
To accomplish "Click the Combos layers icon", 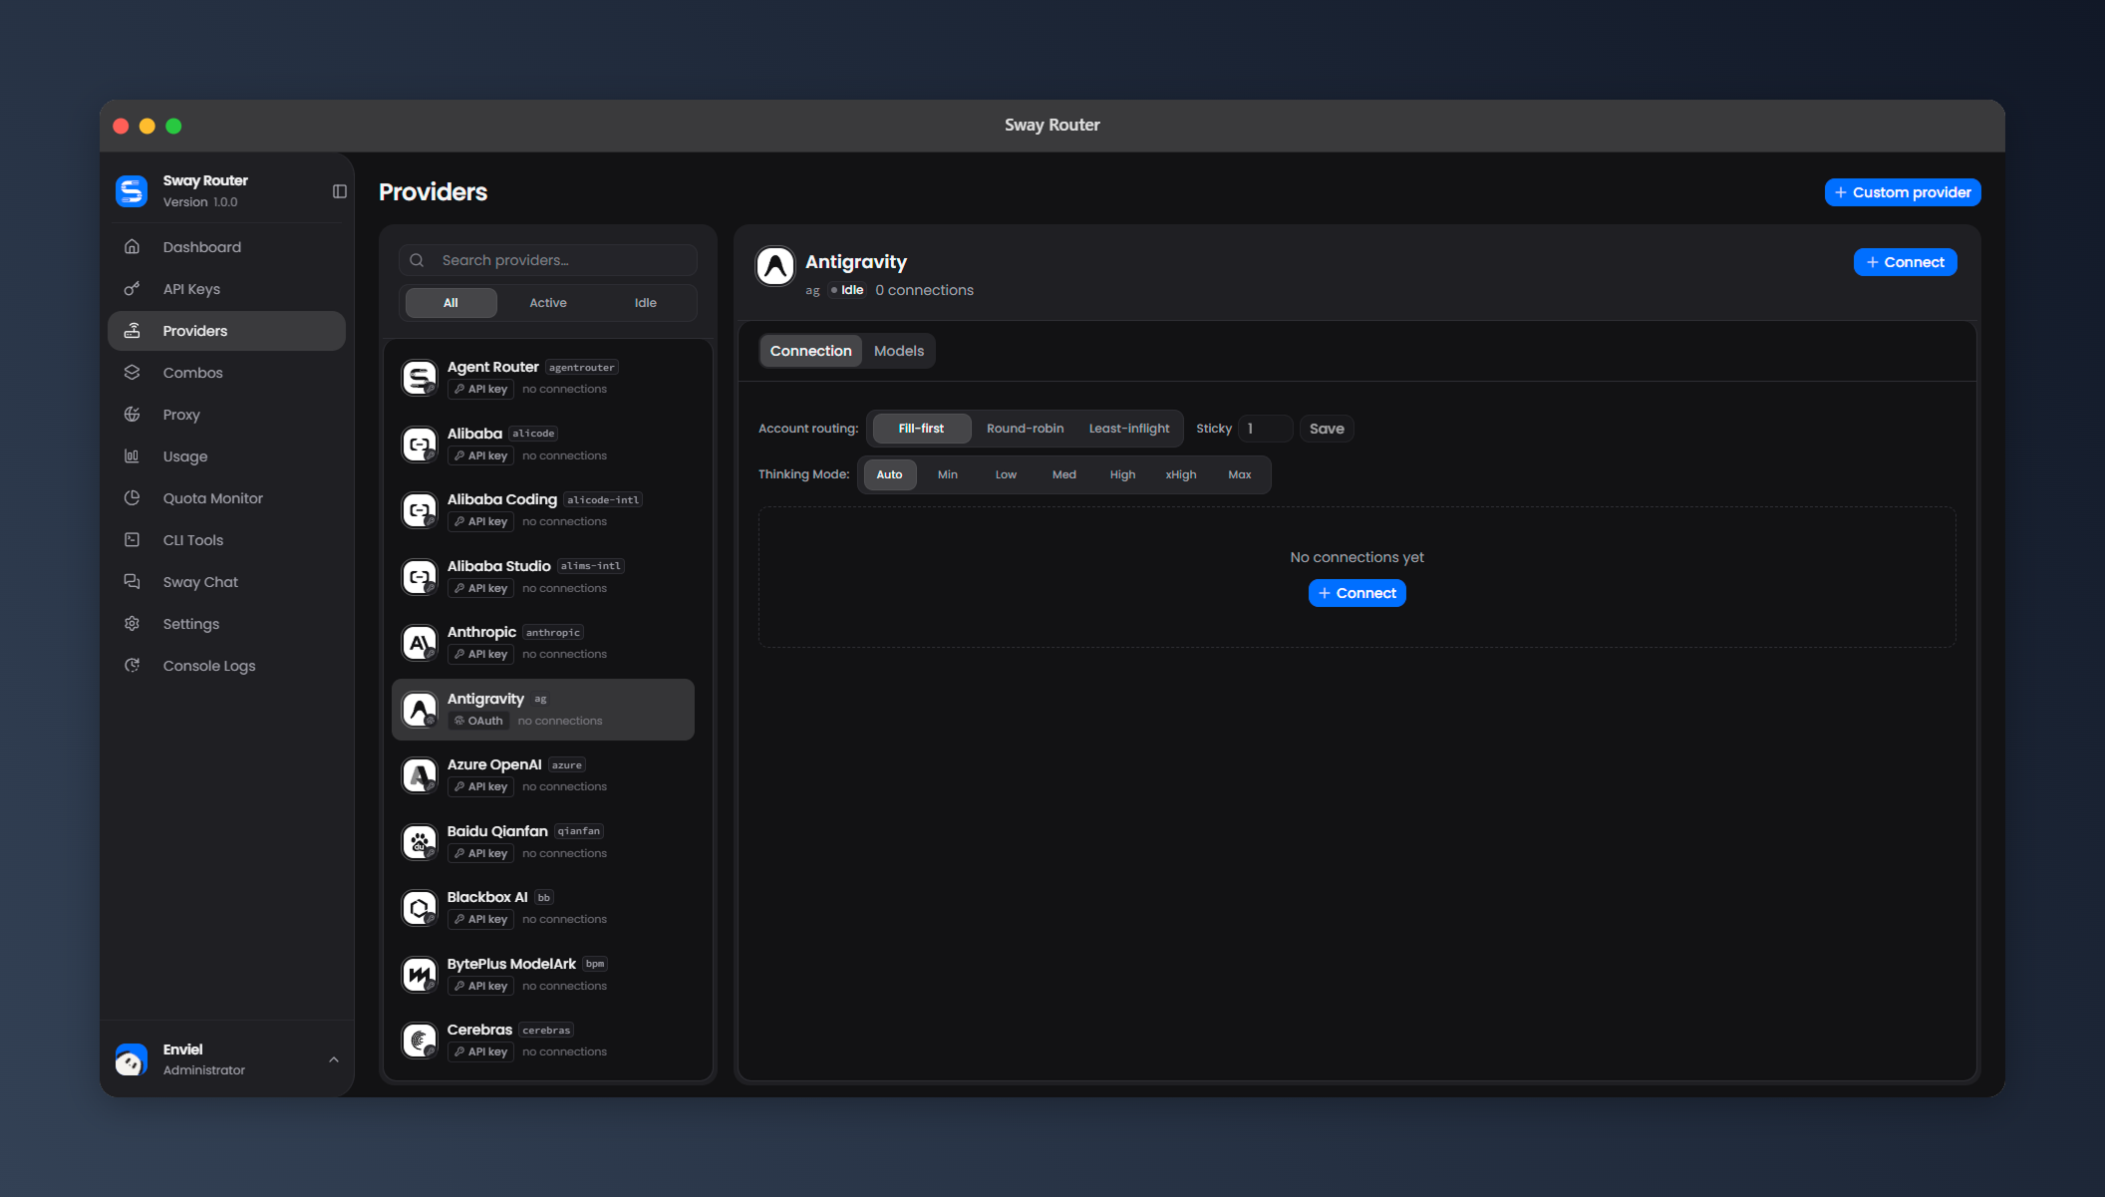I will point(132,373).
